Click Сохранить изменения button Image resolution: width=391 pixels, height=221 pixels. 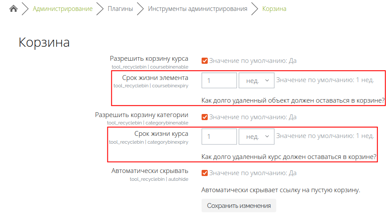click(x=239, y=206)
